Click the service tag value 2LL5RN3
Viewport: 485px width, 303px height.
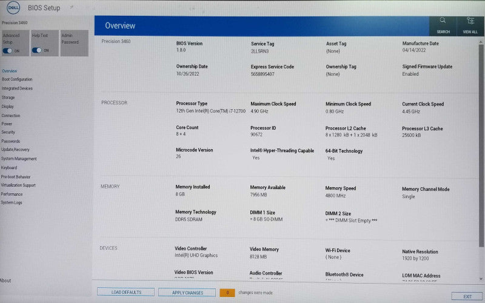click(x=260, y=52)
